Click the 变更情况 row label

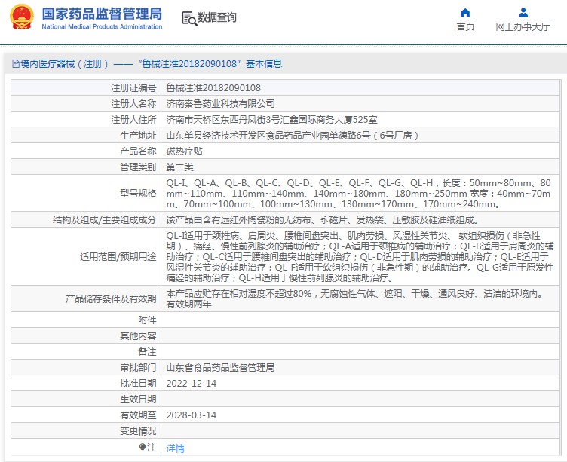pyautogui.click(x=138, y=431)
